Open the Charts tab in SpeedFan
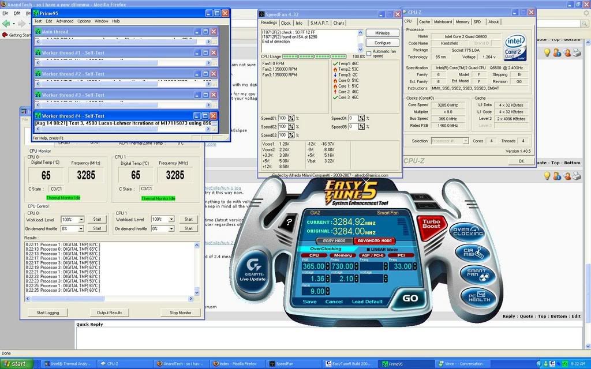591x369 pixels. click(x=338, y=23)
